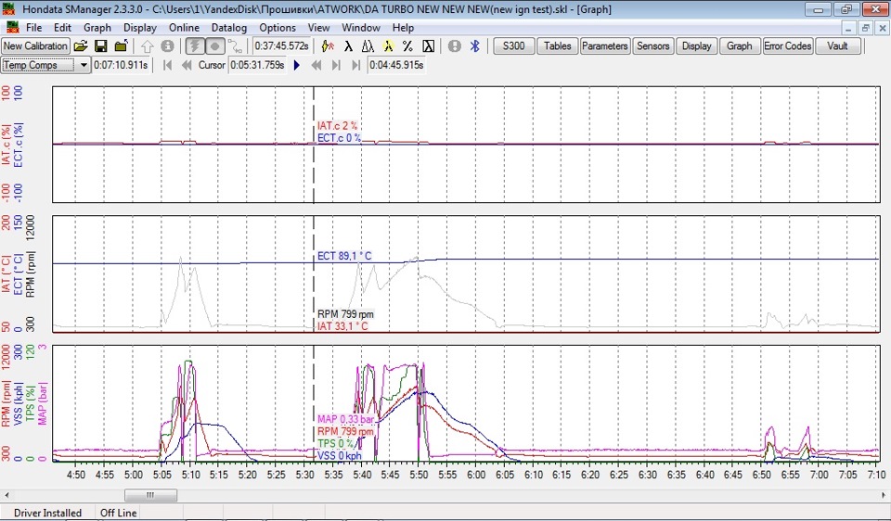The height and width of the screenshot is (521, 891).
Task: Click the open calibration folder icon
Action: [x=82, y=46]
